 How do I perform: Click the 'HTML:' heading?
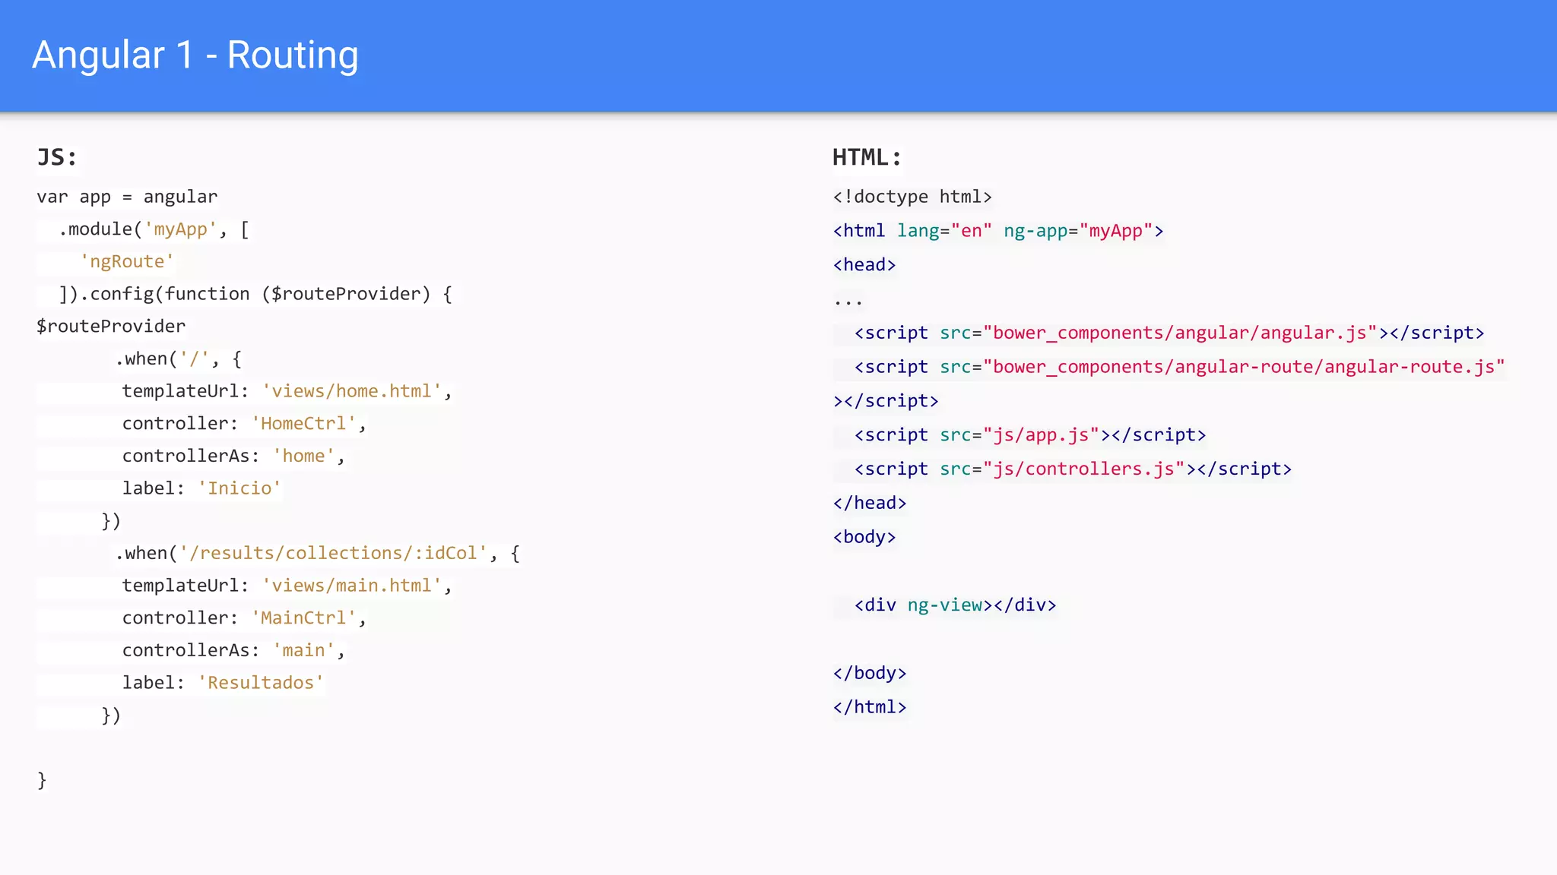tap(867, 157)
